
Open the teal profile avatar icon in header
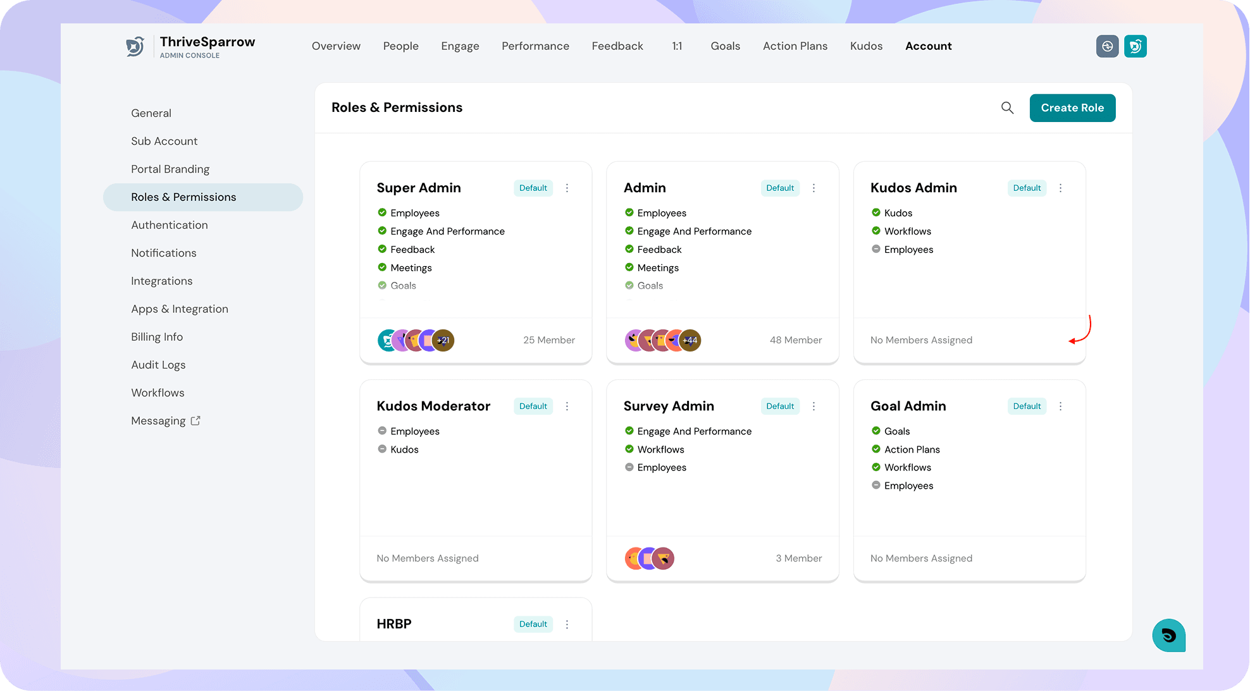1136,46
